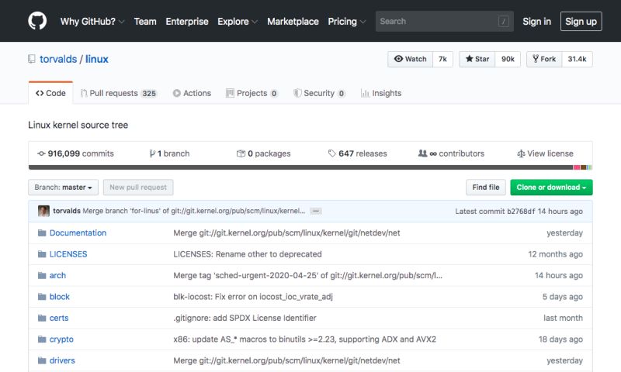
Task: View the 647 releases page
Action: [358, 153]
